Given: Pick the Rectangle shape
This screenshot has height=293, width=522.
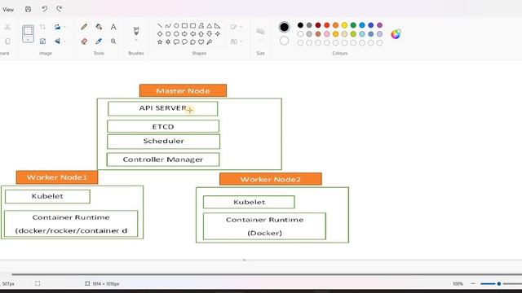Looking at the screenshot, I should click(x=184, y=25).
